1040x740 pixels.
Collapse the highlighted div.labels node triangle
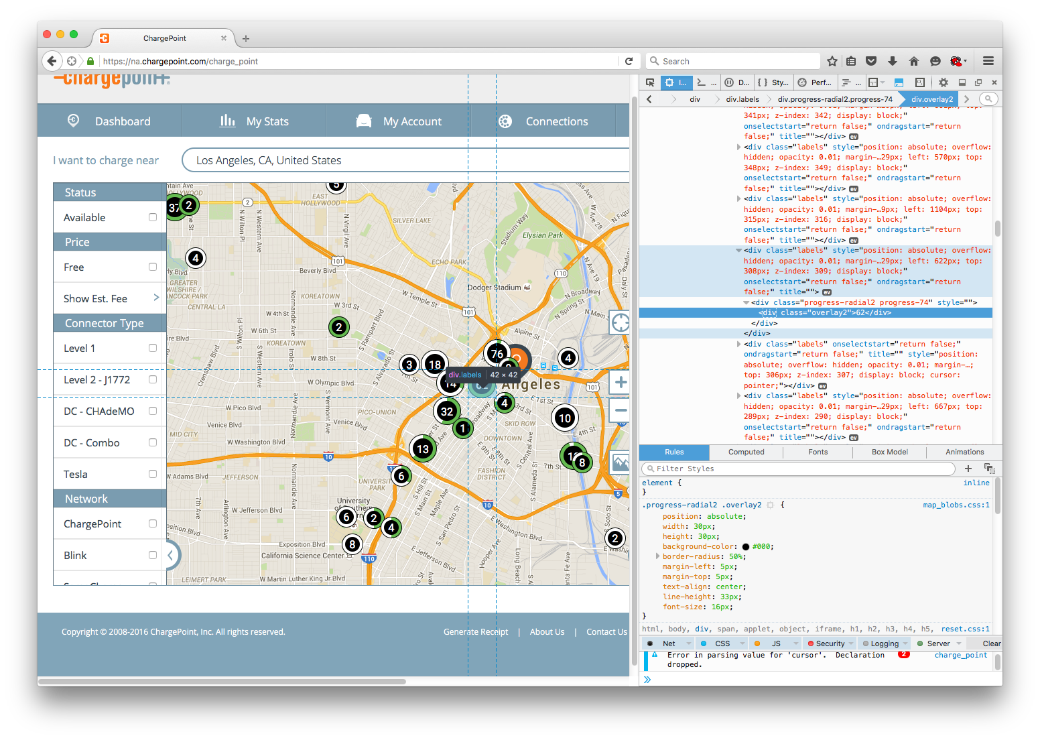pos(739,250)
